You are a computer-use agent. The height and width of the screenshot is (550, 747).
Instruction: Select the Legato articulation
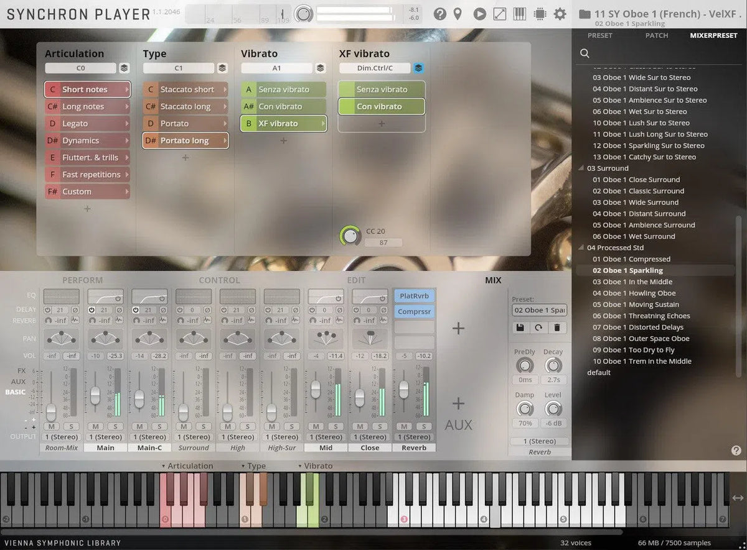(87, 123)
